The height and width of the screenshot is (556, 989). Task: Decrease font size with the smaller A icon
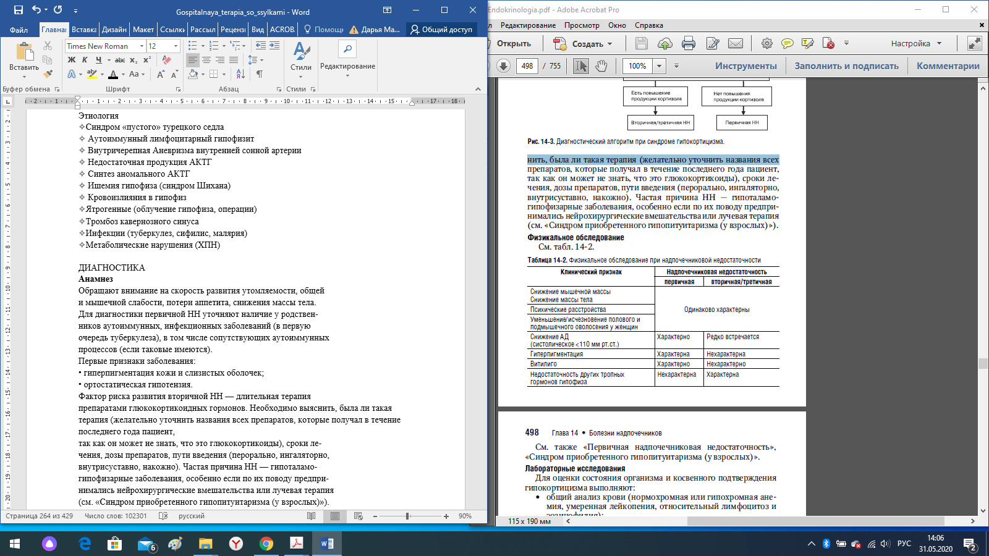point(174,74)
